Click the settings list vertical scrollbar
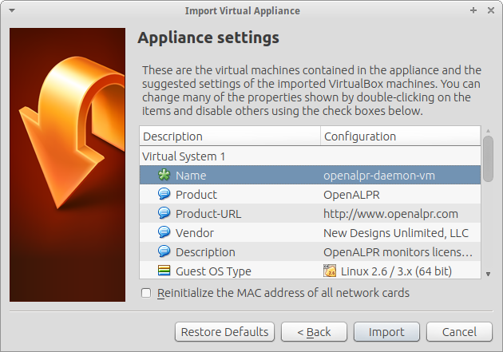The image size is (503, 352). 488,160
